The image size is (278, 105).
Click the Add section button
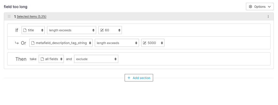coord(139,78)
